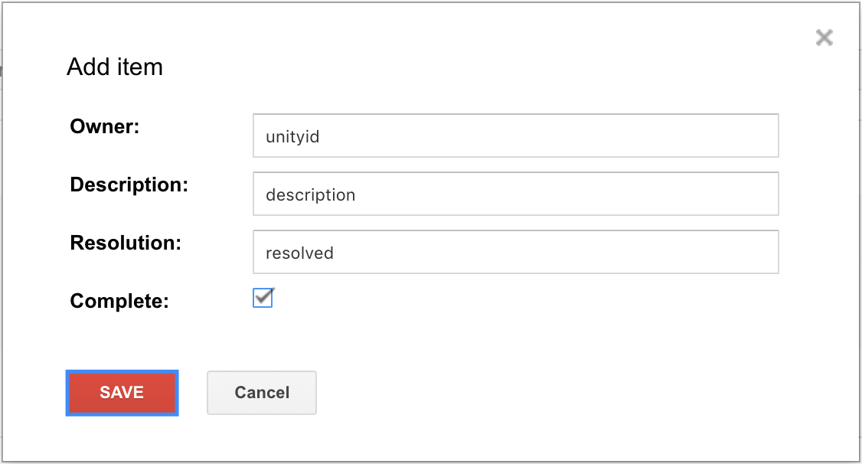The width and height of the screenshot is (862, 464).
Task: Click the Resolution: label
Action: [126, 243]
